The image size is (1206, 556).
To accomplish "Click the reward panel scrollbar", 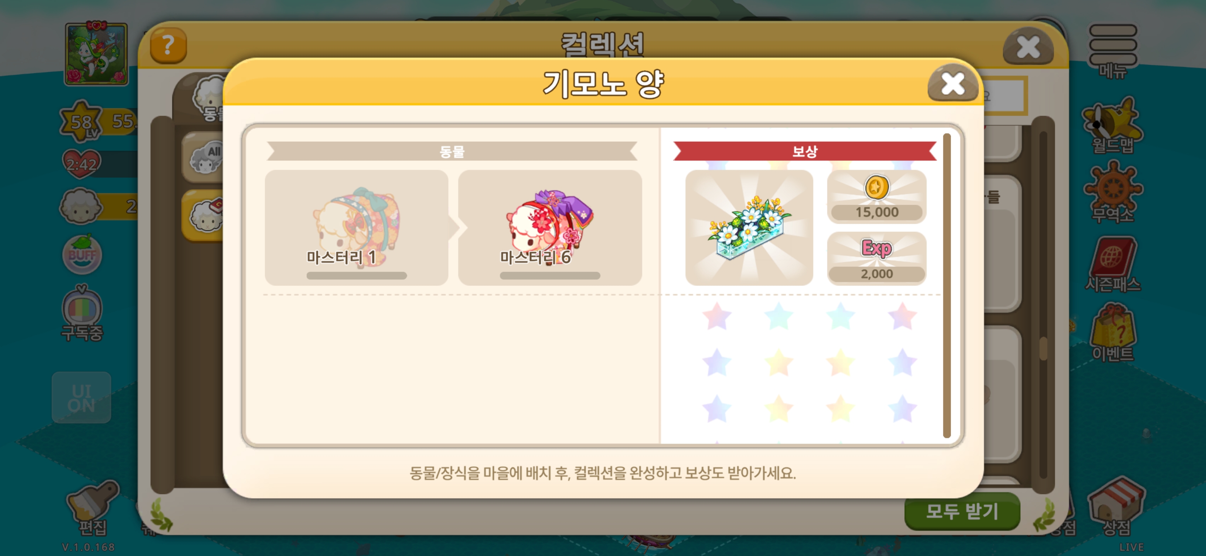I will coord(946,286).
